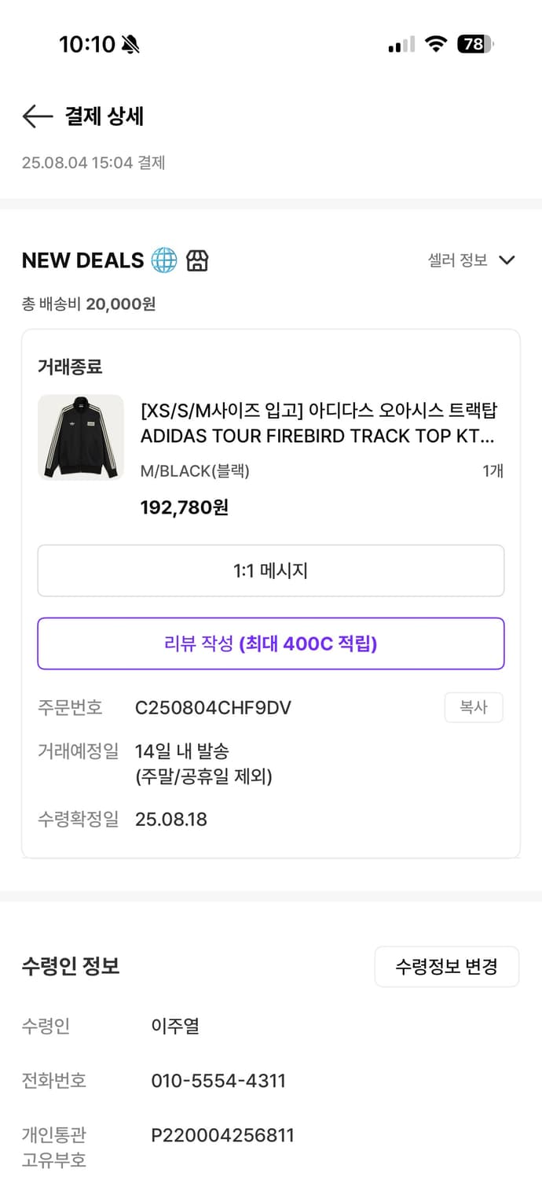The width and height of the screenshot is (542, 1180).
Task: Tap the order number C250804CHF9DV
Action: pos(212,707)
